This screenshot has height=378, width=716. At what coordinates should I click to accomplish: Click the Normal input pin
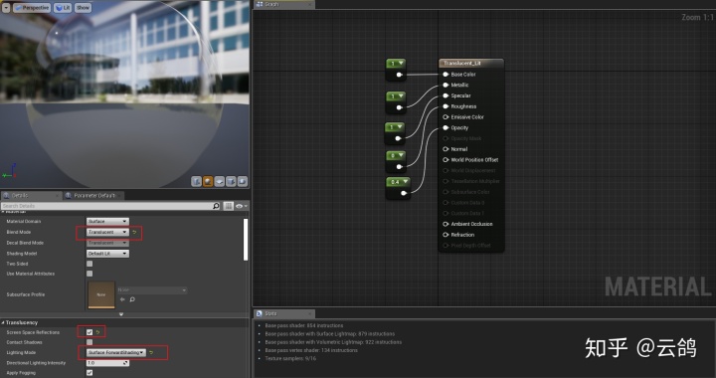click(446, 149)
